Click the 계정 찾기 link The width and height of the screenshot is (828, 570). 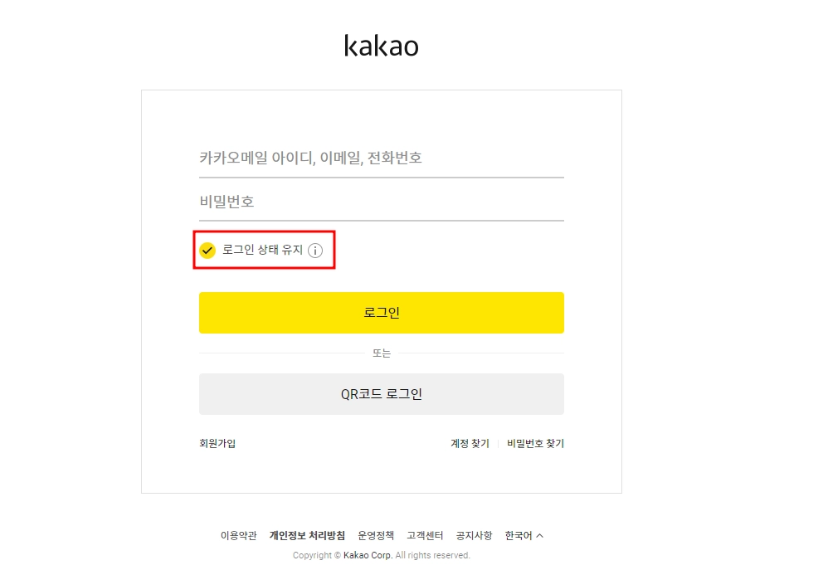(x=470, y=444)
